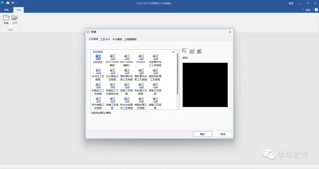This screenshot has height=169, width=319.
Task: Open the help question mark icon
Action: pos(316,9)
